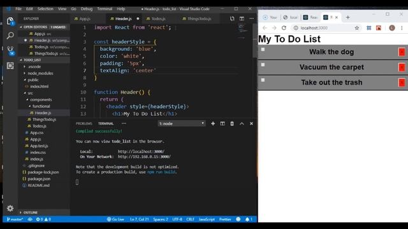
Task: Switch to the Problems panel tab
Action: click(84, 123)
